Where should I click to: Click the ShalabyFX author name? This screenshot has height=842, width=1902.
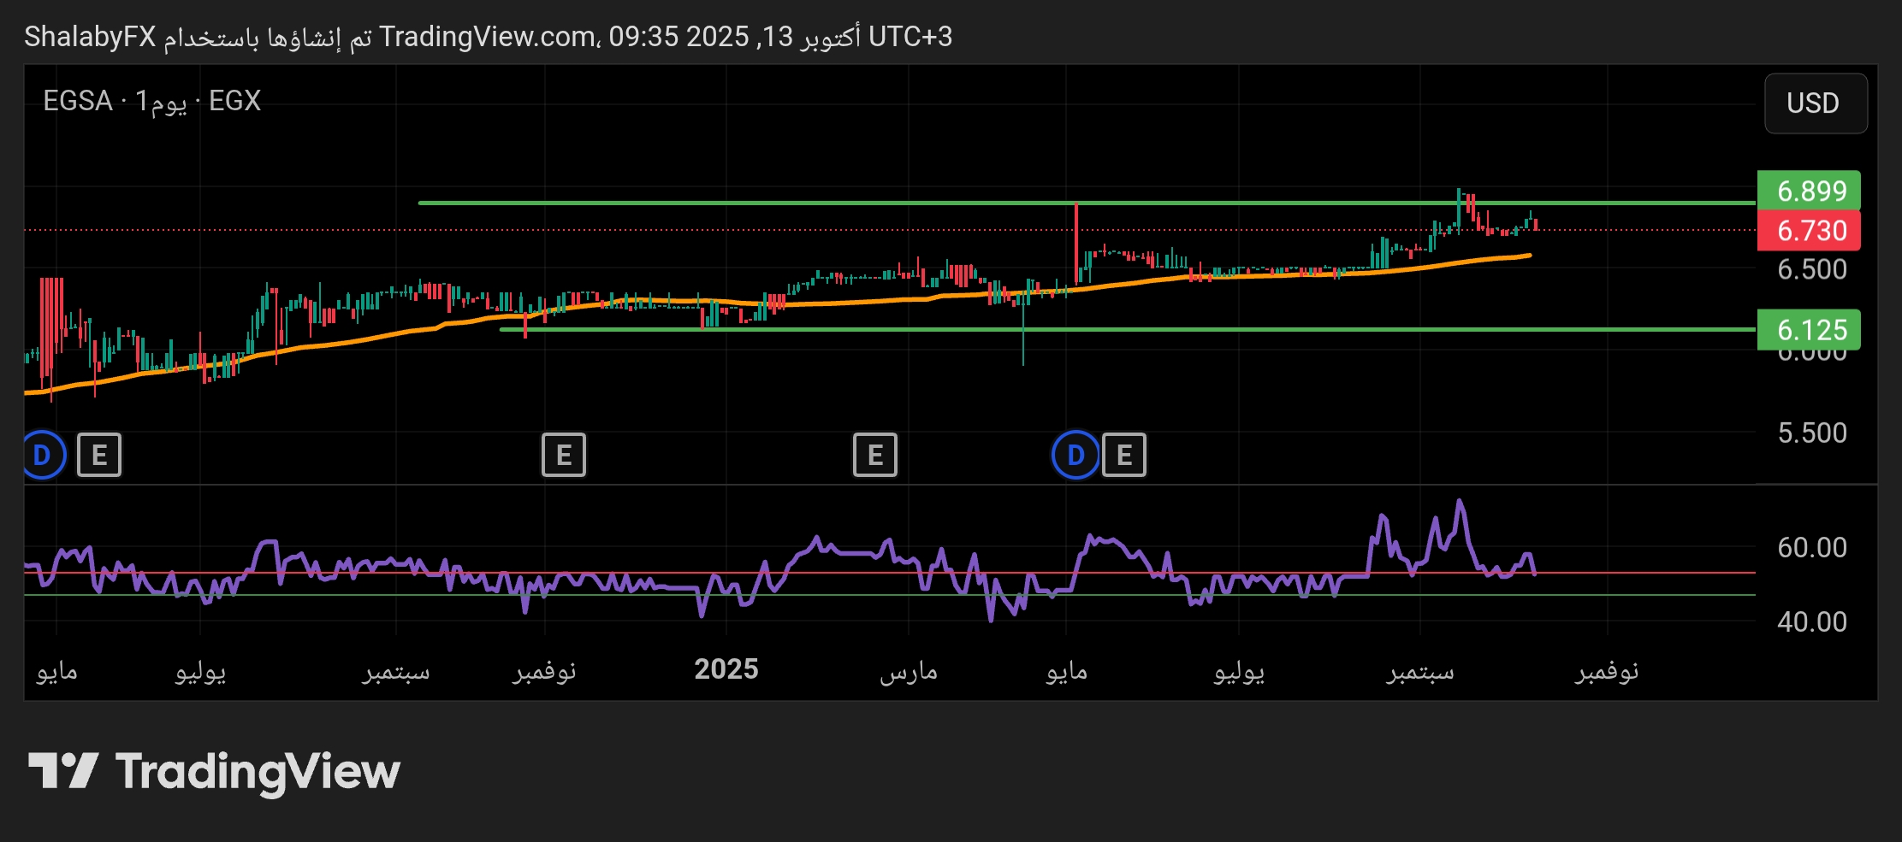(90, 37)
